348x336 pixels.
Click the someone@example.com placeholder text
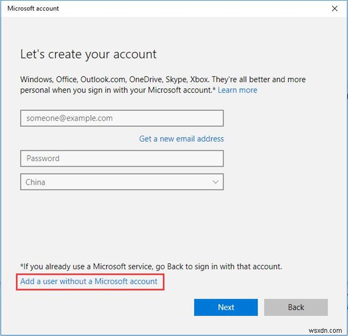70,118
